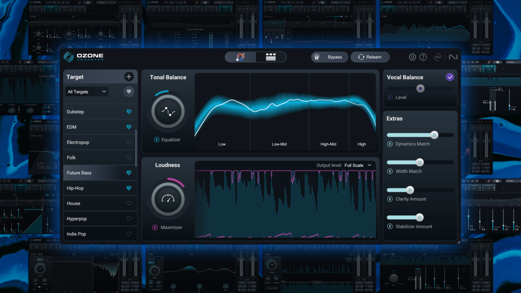Select the Indie Pop target
The height and width of the screenshot is (293, 521).
(x=100, y=234)
